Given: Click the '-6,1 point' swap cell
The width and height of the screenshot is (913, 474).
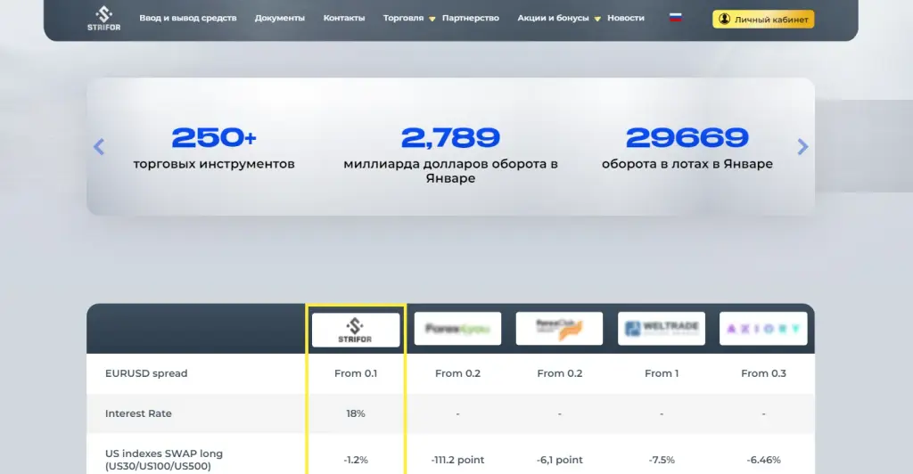Looking at the screenshot, I should [560, 460].
